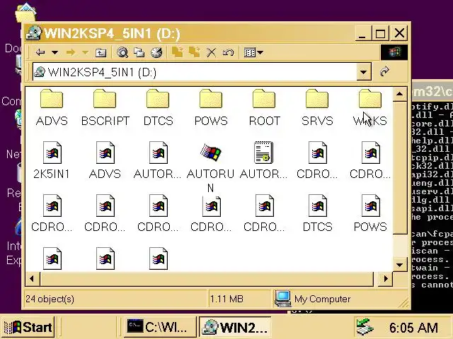453x339 pixels.
Task: Open the Search pane from toolbar
Action: [122, 52]
